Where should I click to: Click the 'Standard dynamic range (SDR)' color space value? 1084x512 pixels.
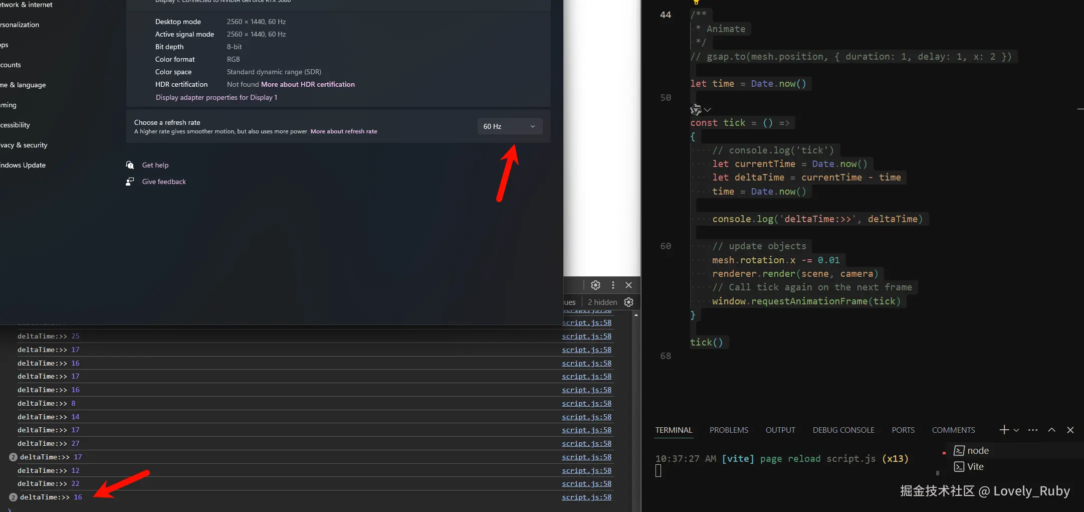coord(274,72)
